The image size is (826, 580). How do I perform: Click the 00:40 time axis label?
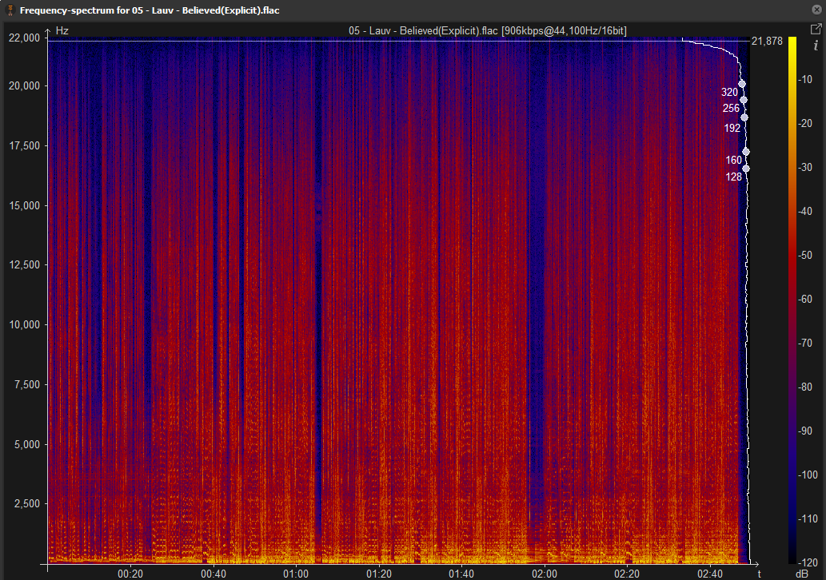[213, 574]
